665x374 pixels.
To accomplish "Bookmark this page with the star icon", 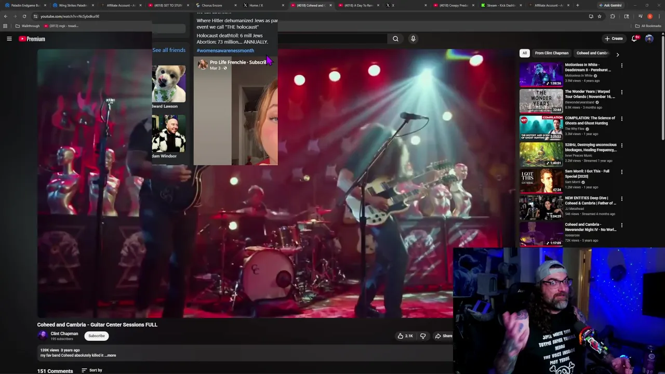I will (600, 16).
